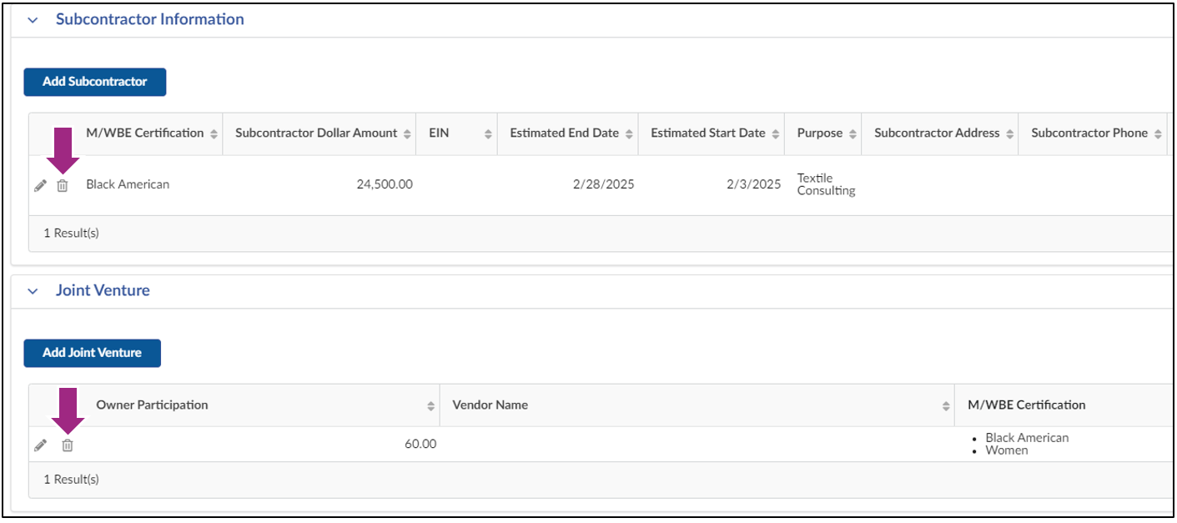Click the edit pencil on the Textile Consulting row
This screenshot has width=1177, height=523.
(x=40, y=185)
